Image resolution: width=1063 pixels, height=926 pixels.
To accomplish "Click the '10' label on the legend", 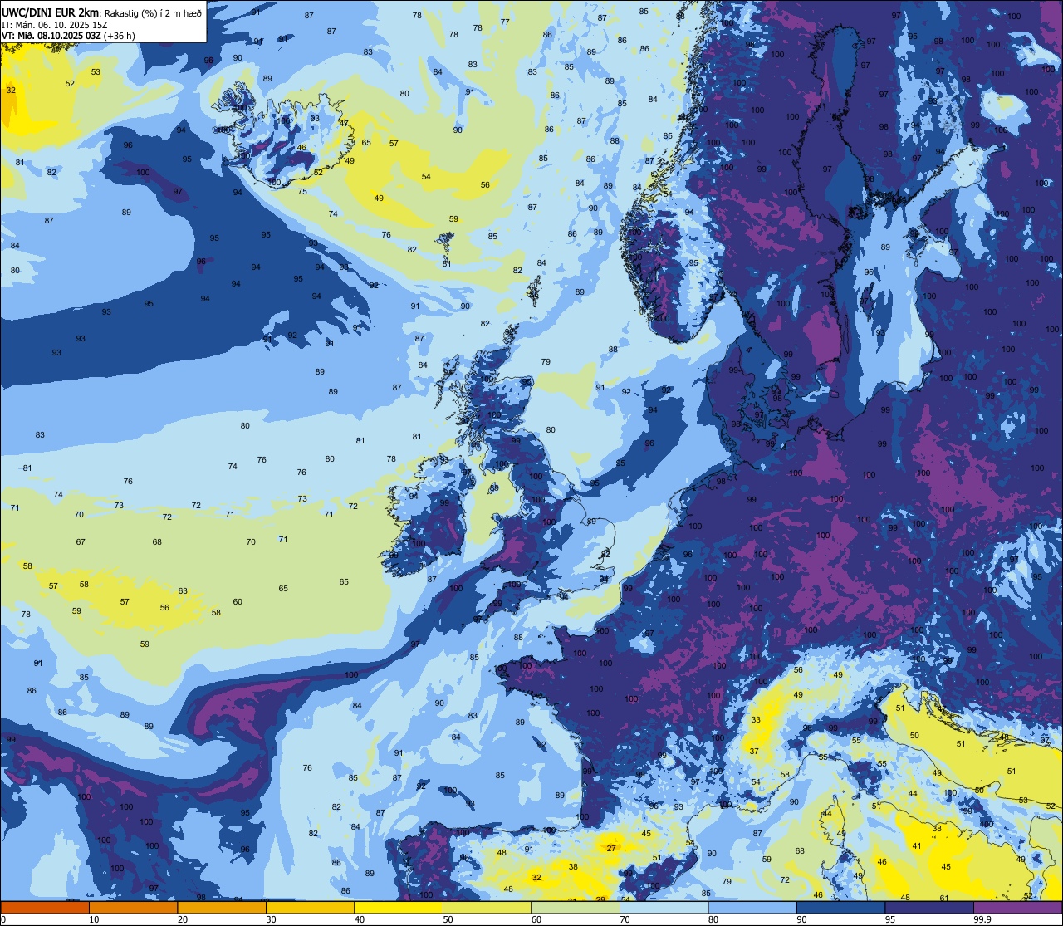I will 94,919.
